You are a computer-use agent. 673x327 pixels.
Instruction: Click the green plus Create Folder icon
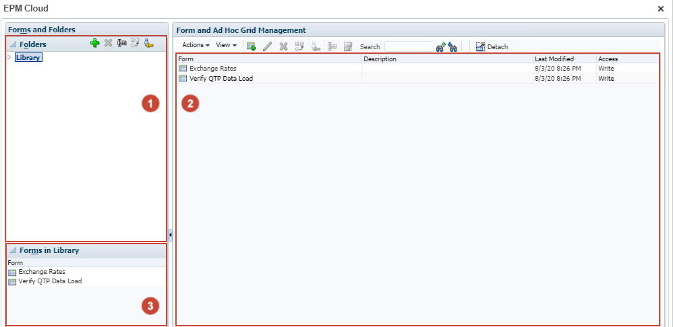click(95, 43)
